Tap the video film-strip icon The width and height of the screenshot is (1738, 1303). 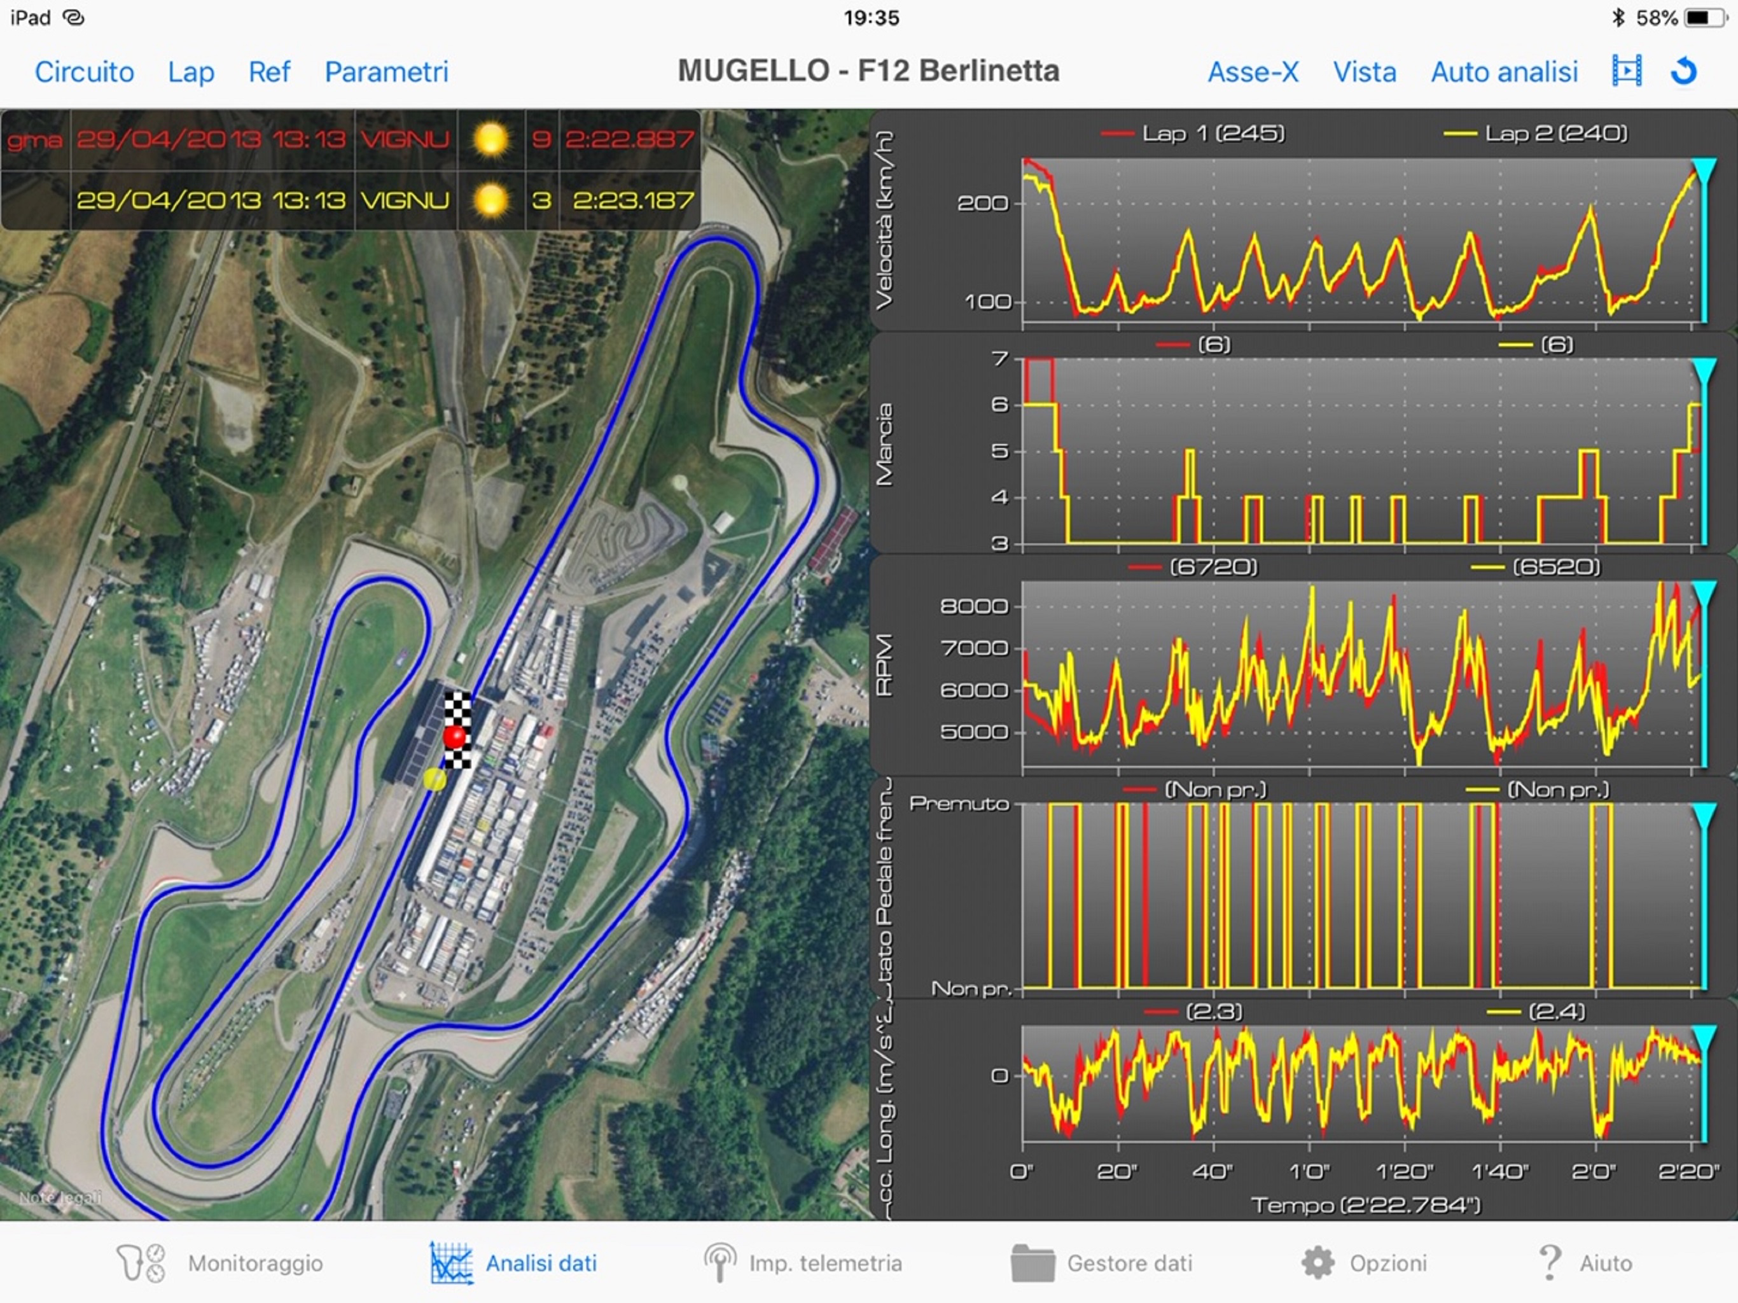click(1627, 71)
